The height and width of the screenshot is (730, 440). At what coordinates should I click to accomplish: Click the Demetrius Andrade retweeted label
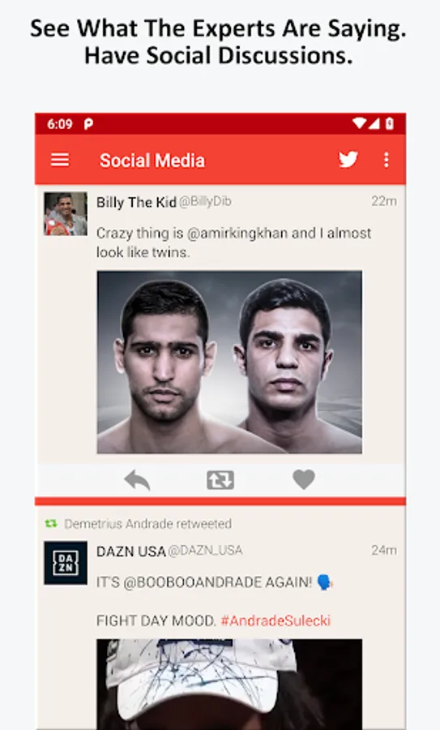click(x=148, y=524)
